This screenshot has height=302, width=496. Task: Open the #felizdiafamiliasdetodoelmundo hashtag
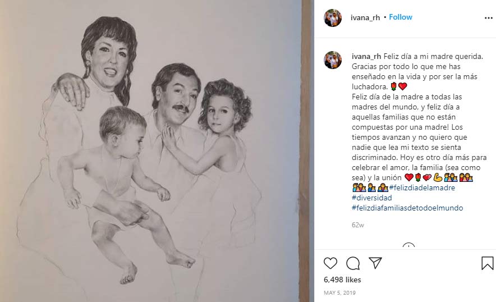point(408,208)
